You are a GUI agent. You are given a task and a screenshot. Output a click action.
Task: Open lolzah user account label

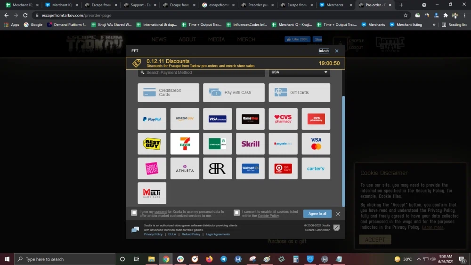(324, 51)
